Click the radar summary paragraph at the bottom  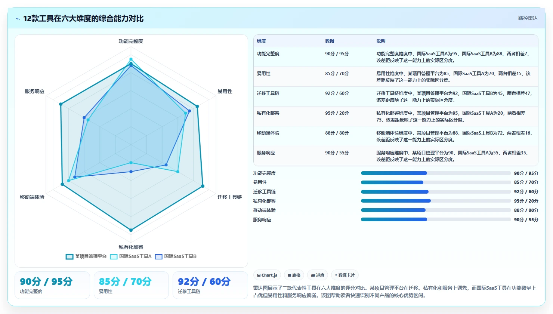pos(395,292)
